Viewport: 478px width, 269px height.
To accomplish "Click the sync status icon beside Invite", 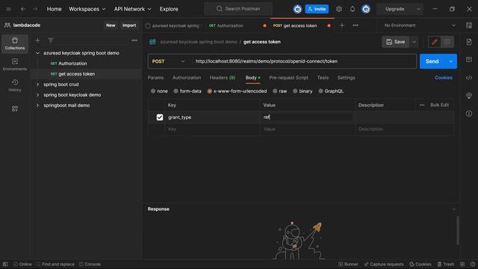I will click(297, 9).
